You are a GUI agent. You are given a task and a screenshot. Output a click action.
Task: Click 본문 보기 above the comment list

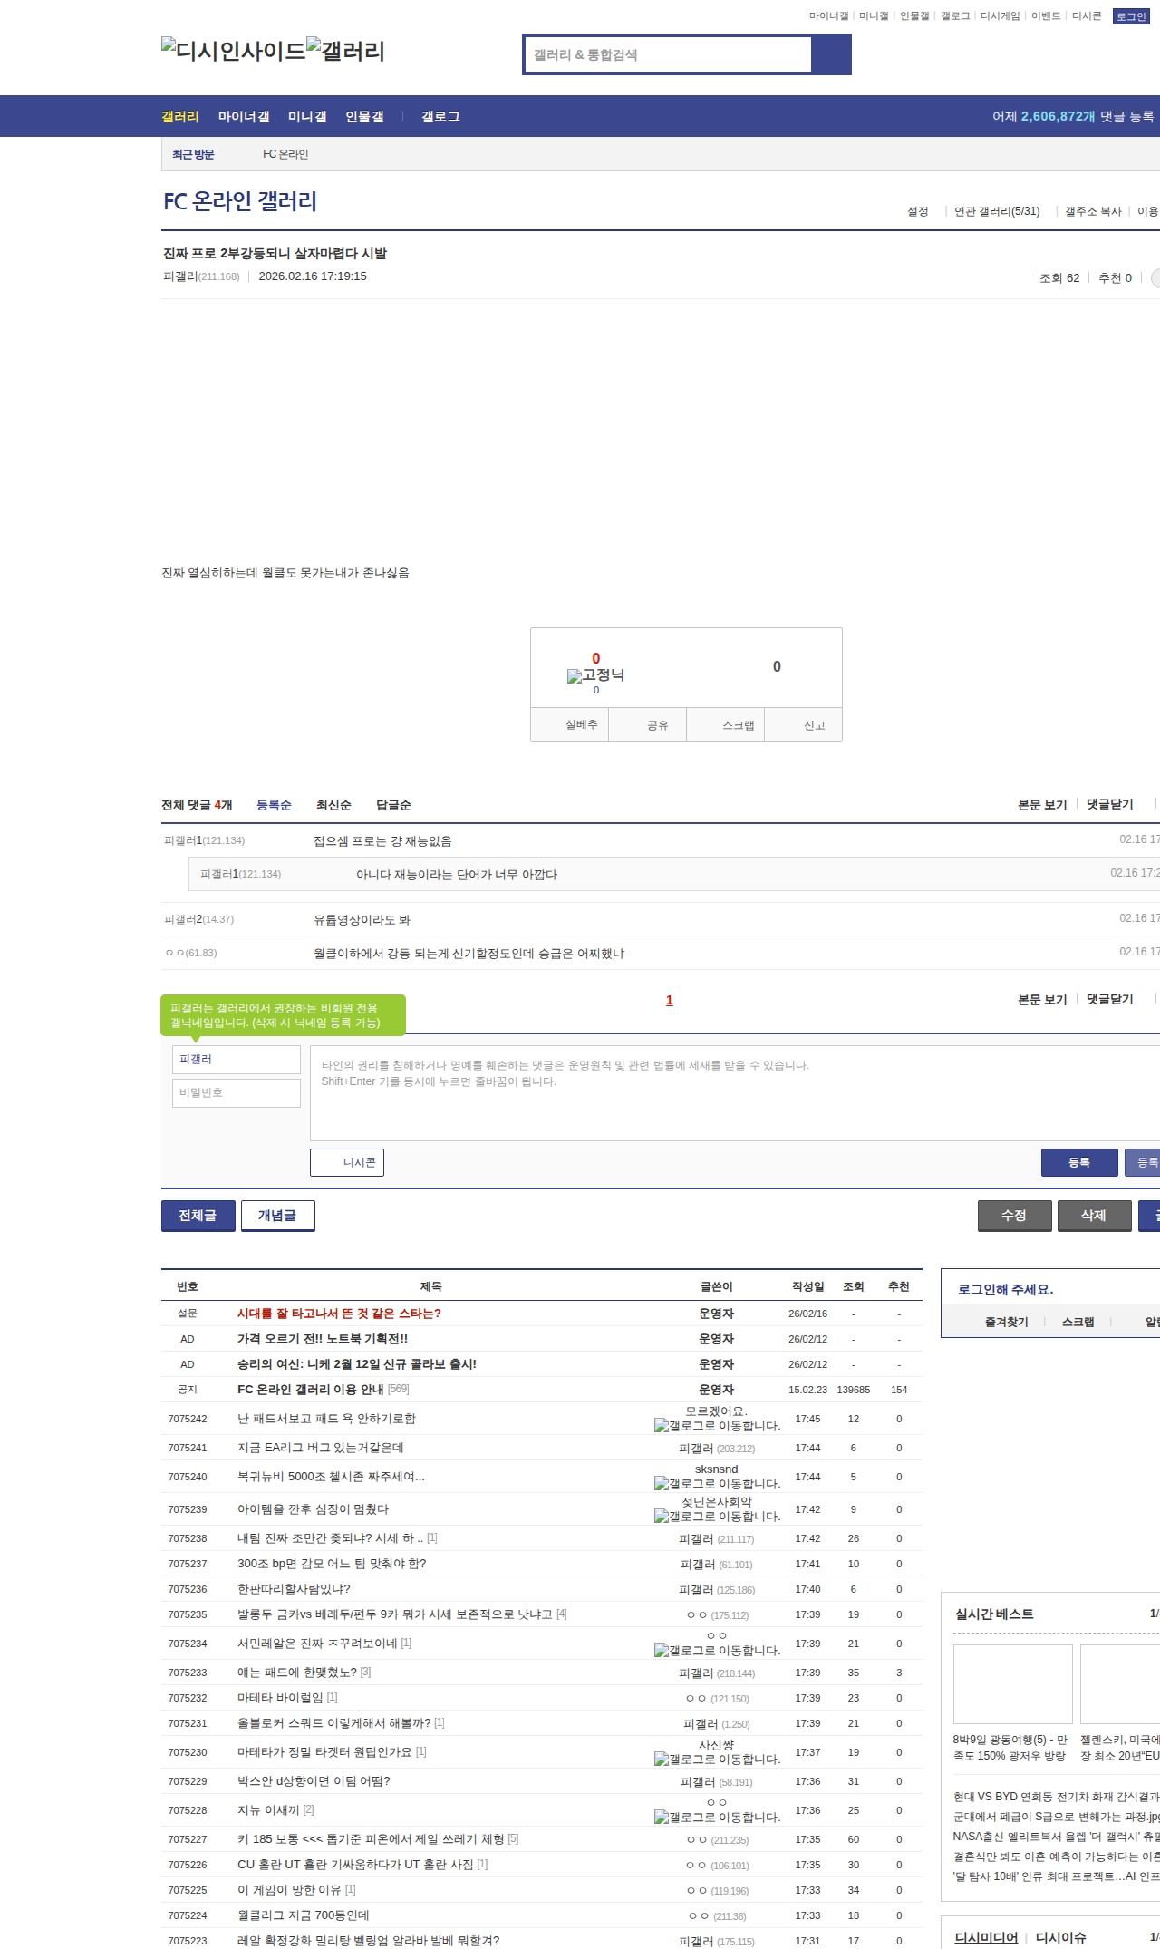pos(1042,805)
